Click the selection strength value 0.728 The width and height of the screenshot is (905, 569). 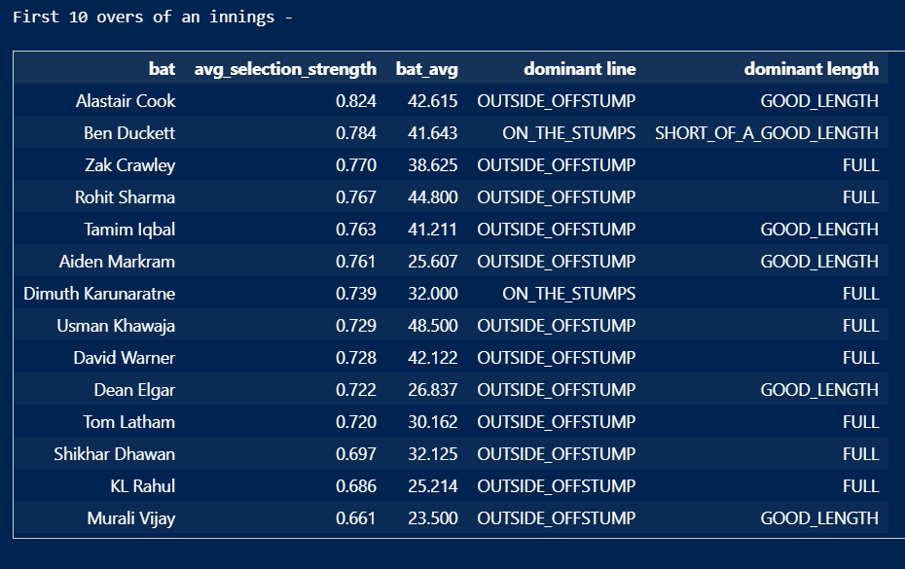tap(355, 358)
